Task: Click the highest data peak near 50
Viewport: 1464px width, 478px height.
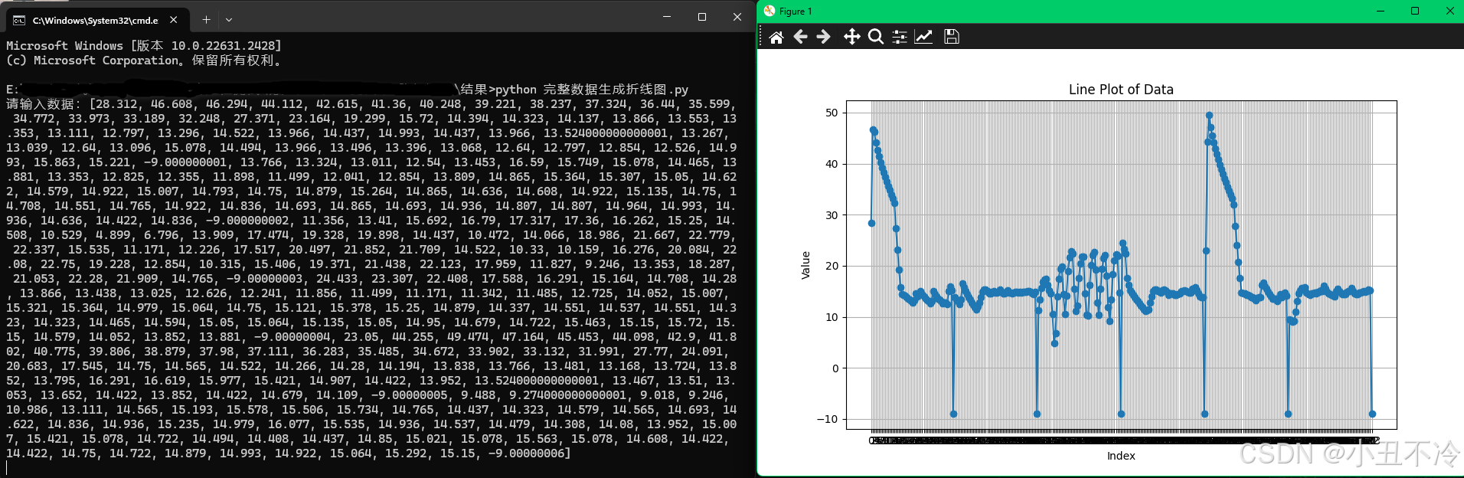Action: (1209, 116)
